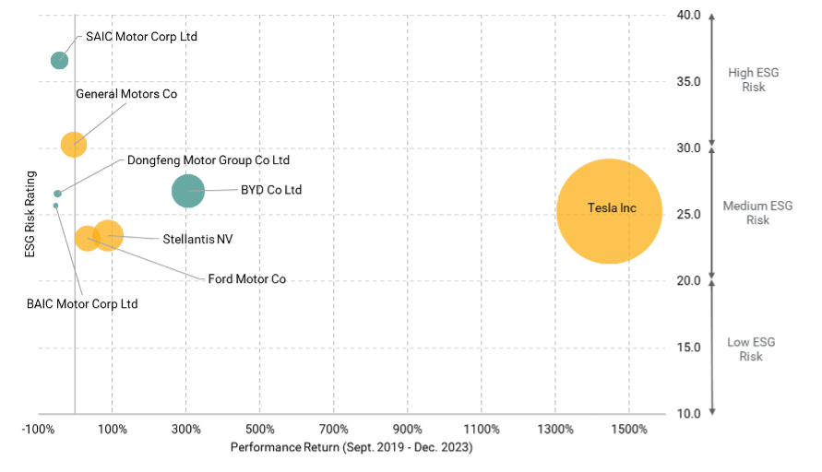Click the ESG Risk Rating axis title
Viewport: 822px width, 472px height.
click(30, 214)
